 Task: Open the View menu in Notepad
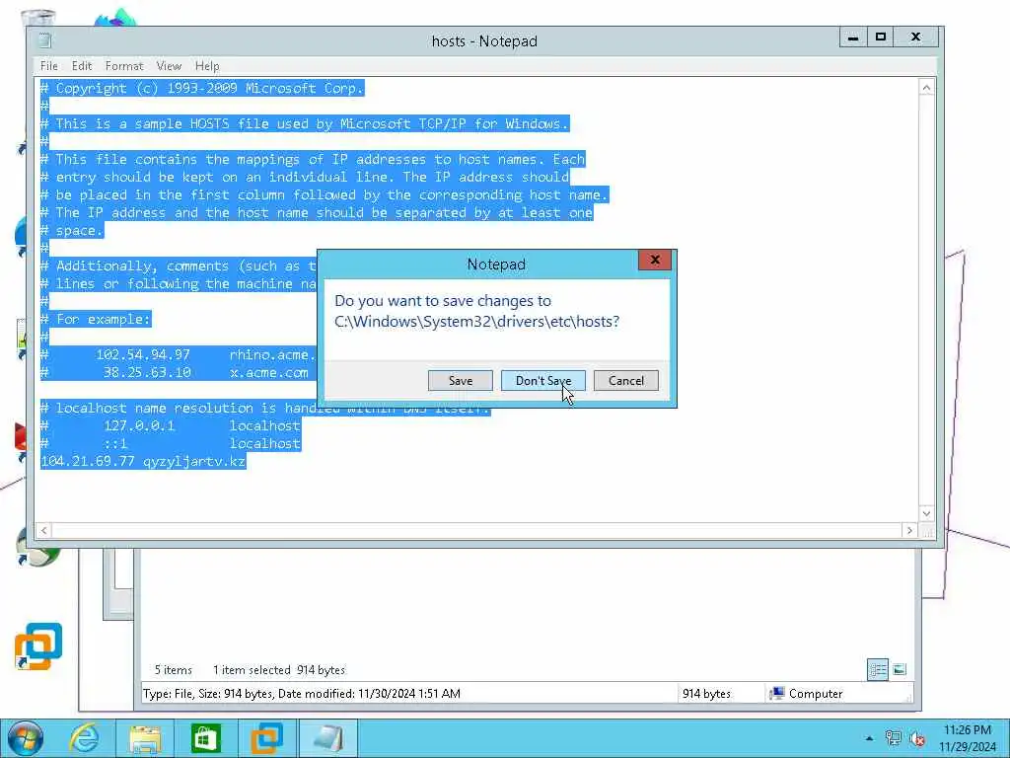[x=169, y=66]
